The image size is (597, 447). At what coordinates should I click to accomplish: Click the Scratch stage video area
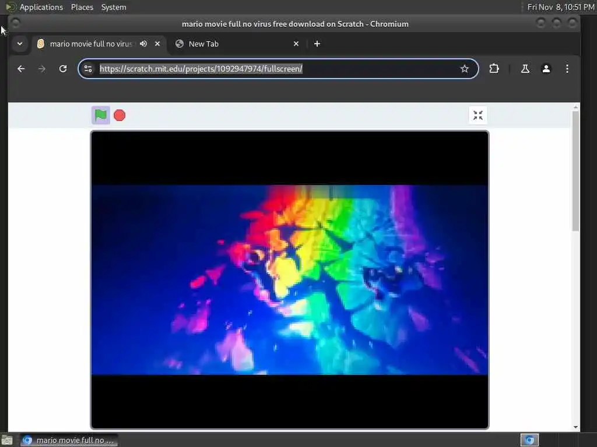coord(289,280)
